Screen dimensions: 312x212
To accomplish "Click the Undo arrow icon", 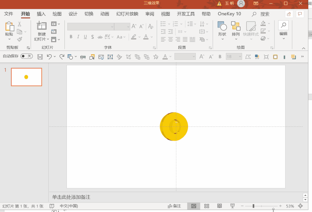I will tap(49, 57).
